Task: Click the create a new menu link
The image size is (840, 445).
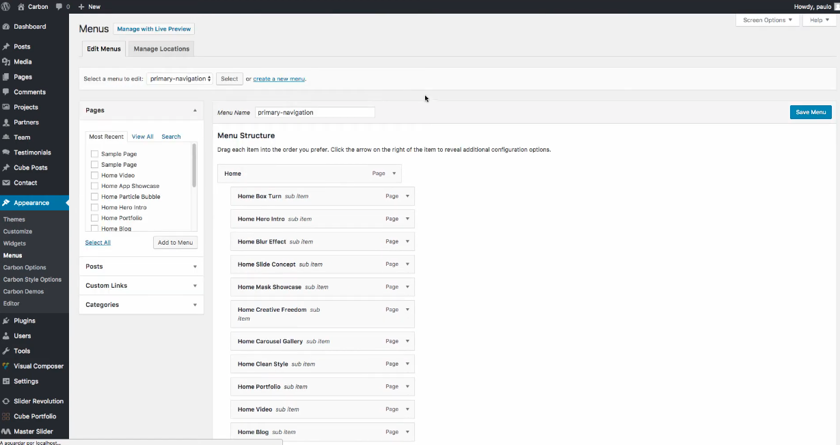Action: click(x=279, y=79)
